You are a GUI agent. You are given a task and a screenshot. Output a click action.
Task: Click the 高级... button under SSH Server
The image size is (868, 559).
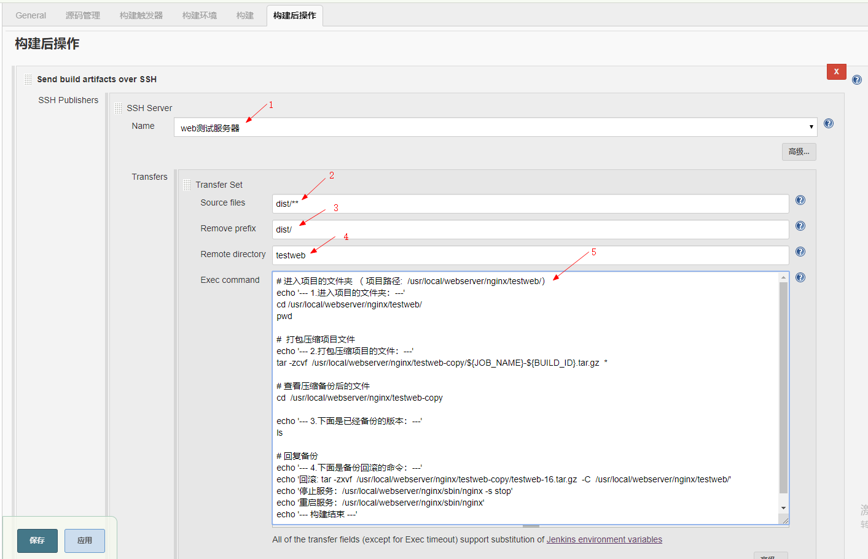point(799,152)
